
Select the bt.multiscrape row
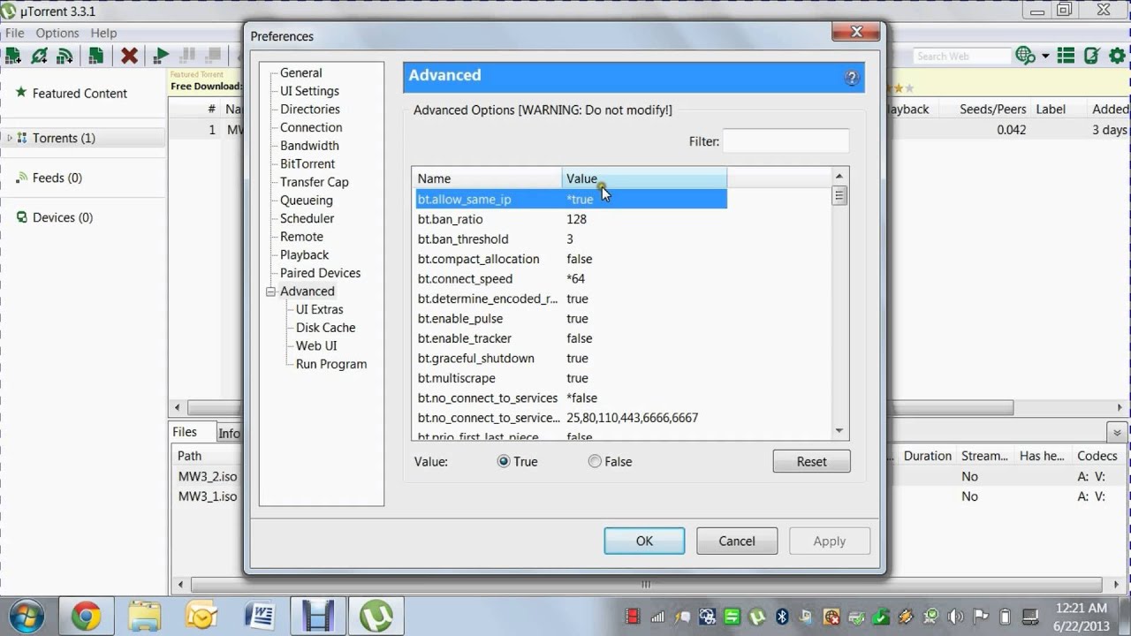click(571, 378)
